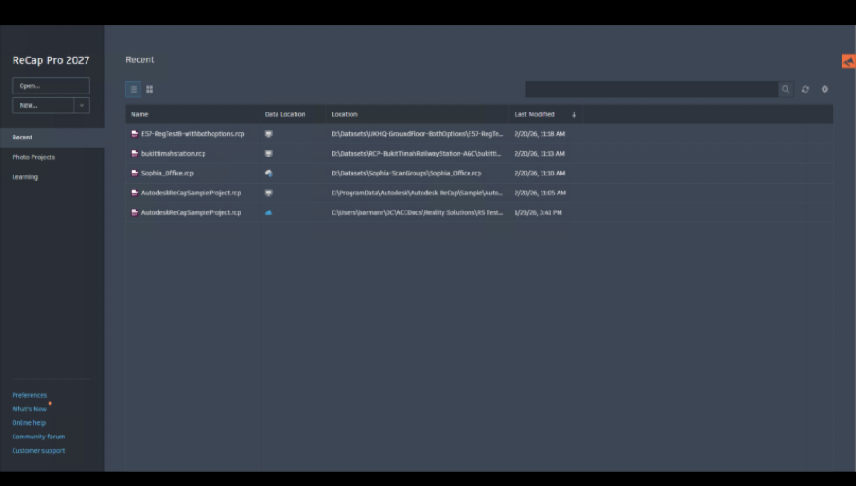856x486 pixels.
Task: Click the UKHQ-GroundFloor location path
Action: pos(417,133)
